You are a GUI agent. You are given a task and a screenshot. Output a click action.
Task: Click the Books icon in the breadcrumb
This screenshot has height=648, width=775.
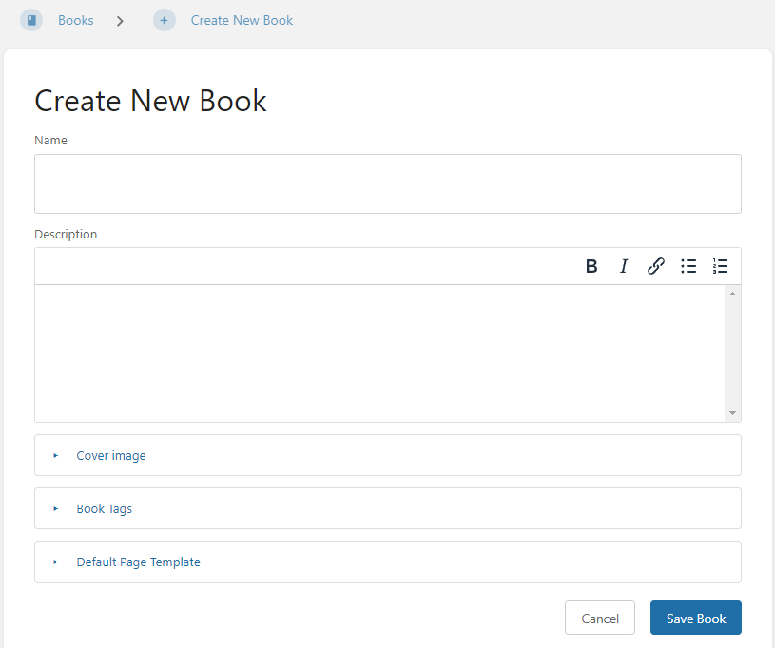[x=31, y=20]
